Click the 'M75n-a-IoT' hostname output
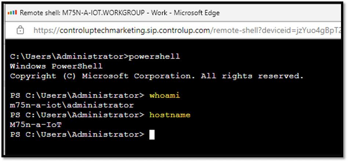 pos(36,125)
